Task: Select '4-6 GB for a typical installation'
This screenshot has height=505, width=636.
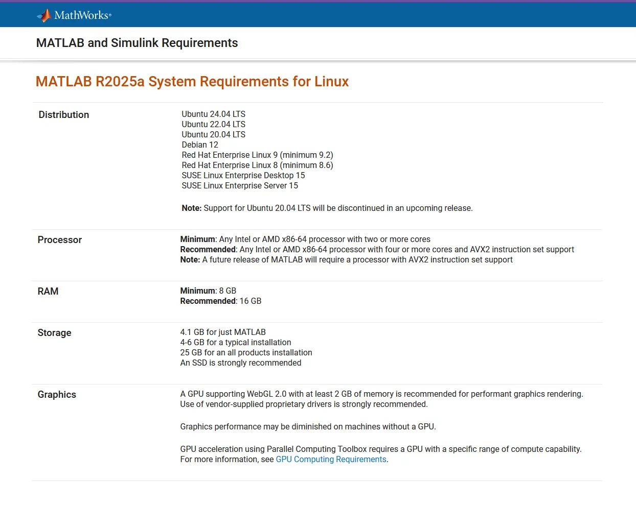Action: 236,343
